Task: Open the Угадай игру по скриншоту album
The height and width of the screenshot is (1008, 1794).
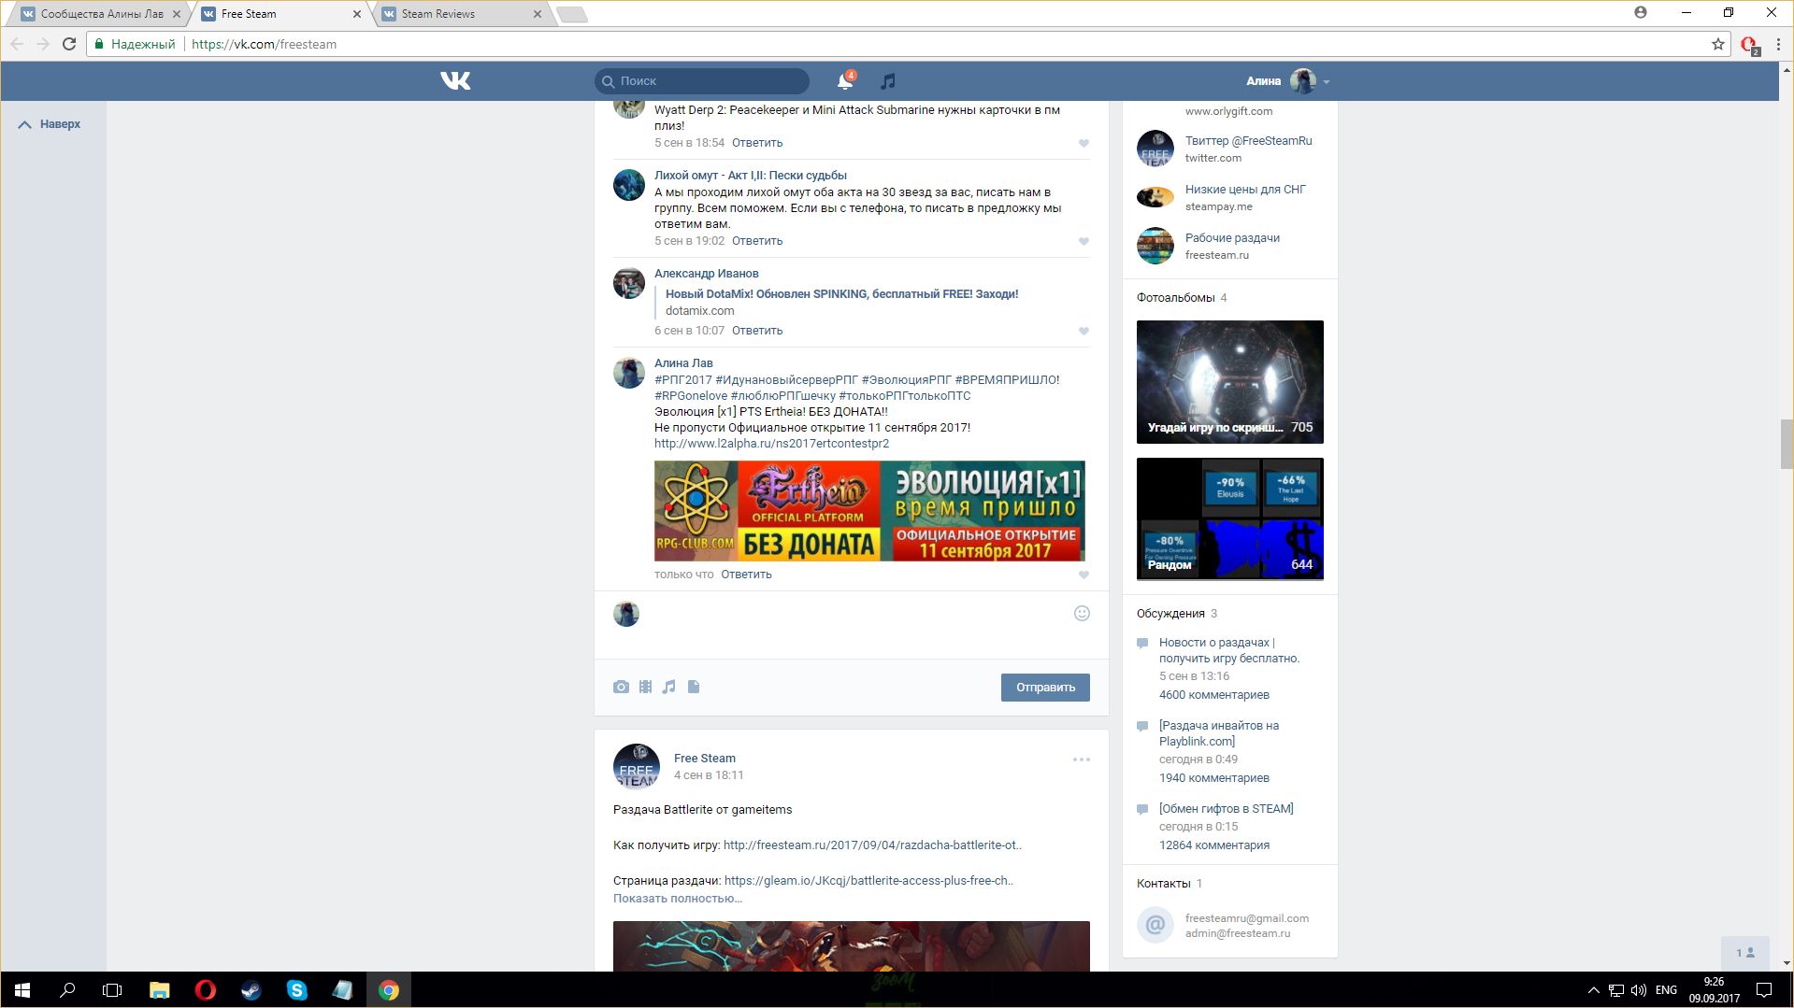Action: click(x=1230, y=382)
